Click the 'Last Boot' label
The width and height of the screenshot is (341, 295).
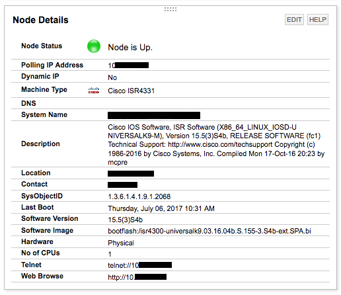pos(38,207)
